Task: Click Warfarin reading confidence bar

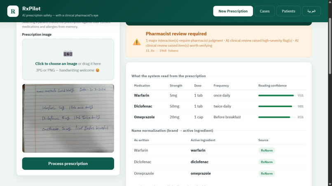Action: tap(276, 95)
